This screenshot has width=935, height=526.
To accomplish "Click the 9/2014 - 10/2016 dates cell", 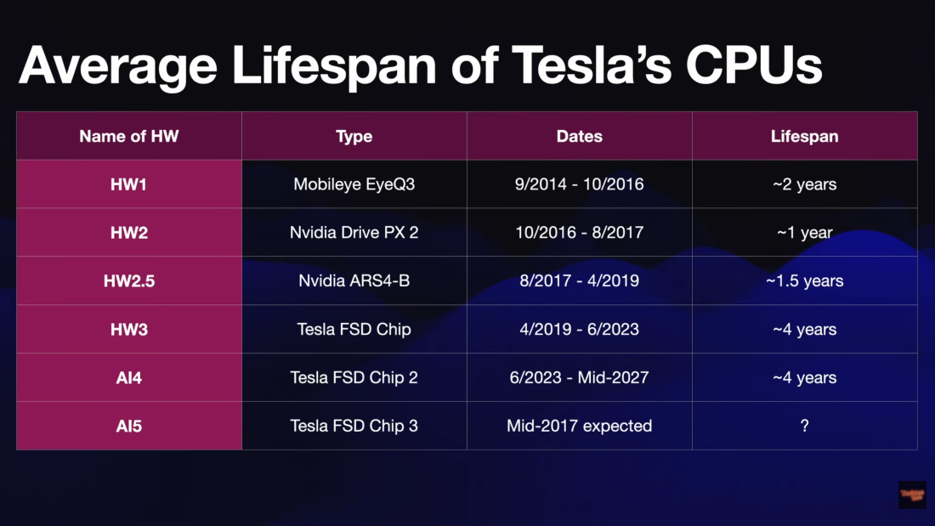I will pos(579,184).
